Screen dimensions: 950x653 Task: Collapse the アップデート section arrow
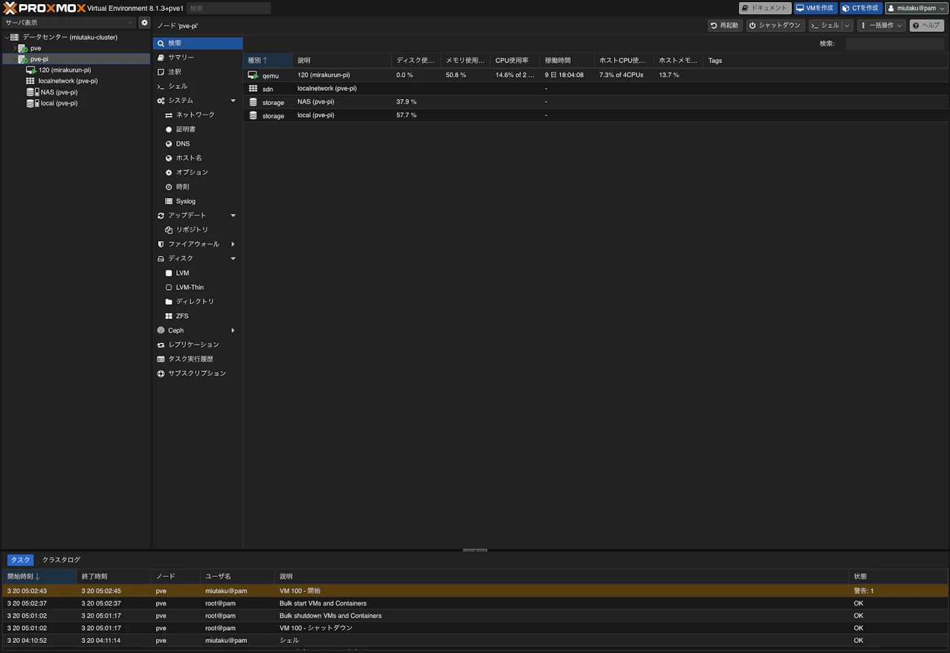(x=233, y=215)
